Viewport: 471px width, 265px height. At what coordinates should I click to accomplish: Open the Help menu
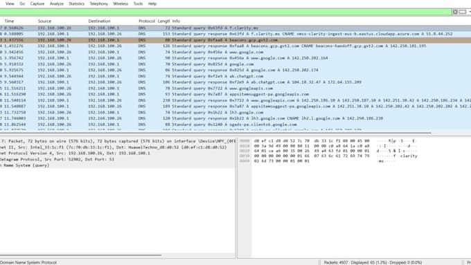152,3
